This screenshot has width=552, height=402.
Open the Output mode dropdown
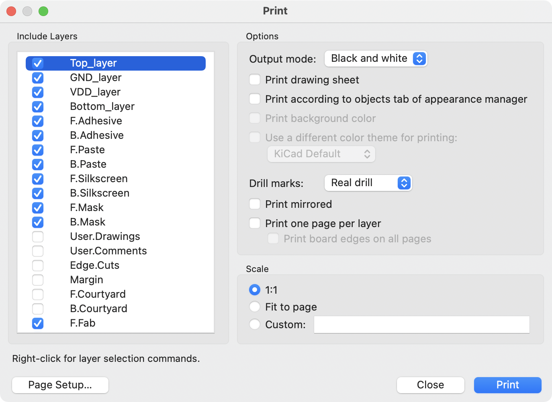(376, 59)
